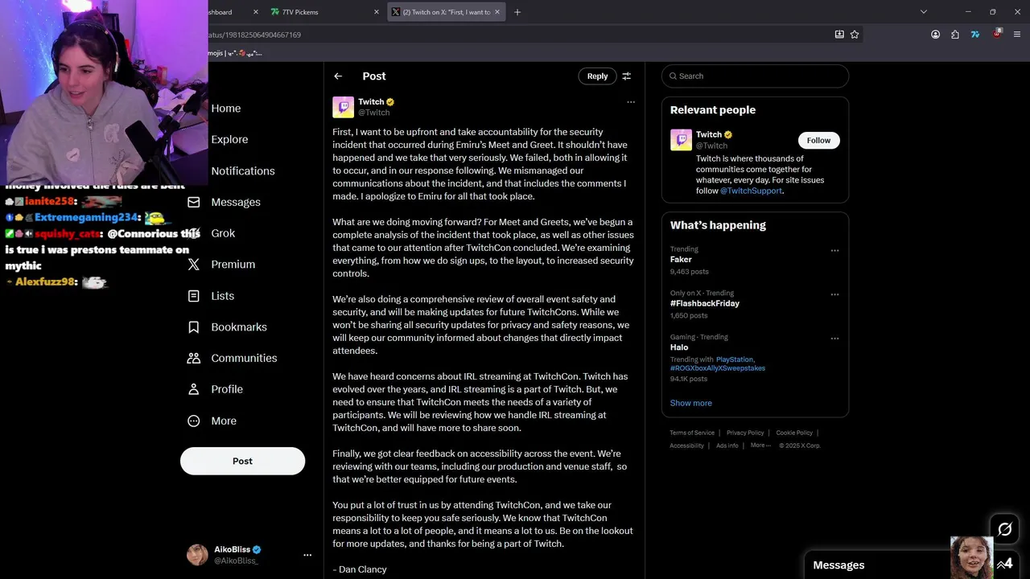Click the Messages drawer title
The image size is (1030, 579).
(838, 565)
